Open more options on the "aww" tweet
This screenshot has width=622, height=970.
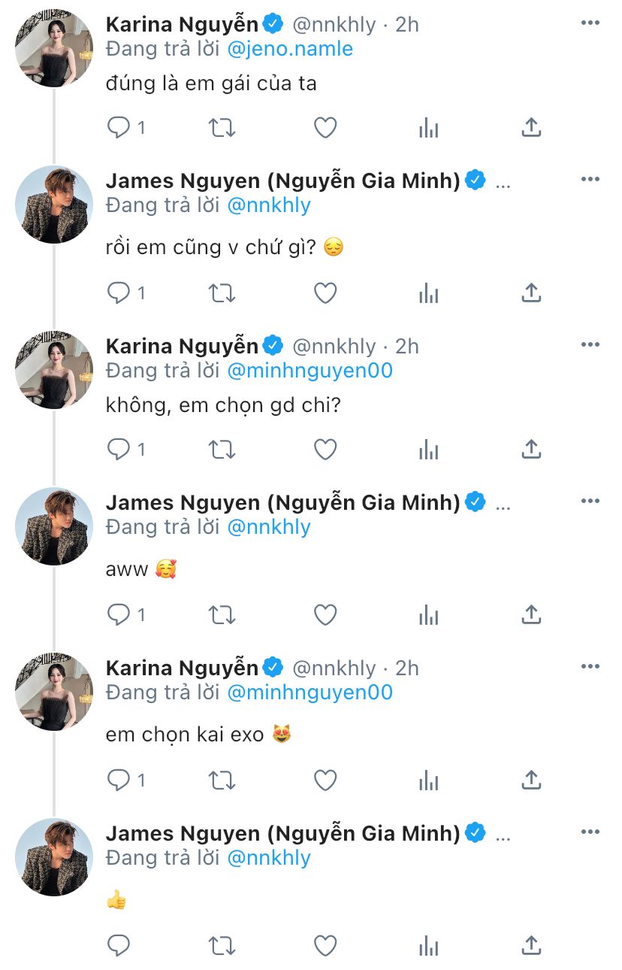point(590,502)
